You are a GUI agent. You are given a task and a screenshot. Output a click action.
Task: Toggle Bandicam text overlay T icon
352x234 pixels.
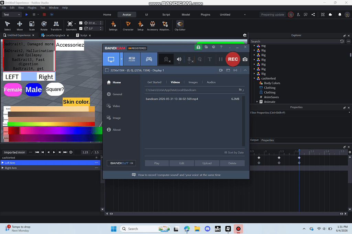(210, 59)
